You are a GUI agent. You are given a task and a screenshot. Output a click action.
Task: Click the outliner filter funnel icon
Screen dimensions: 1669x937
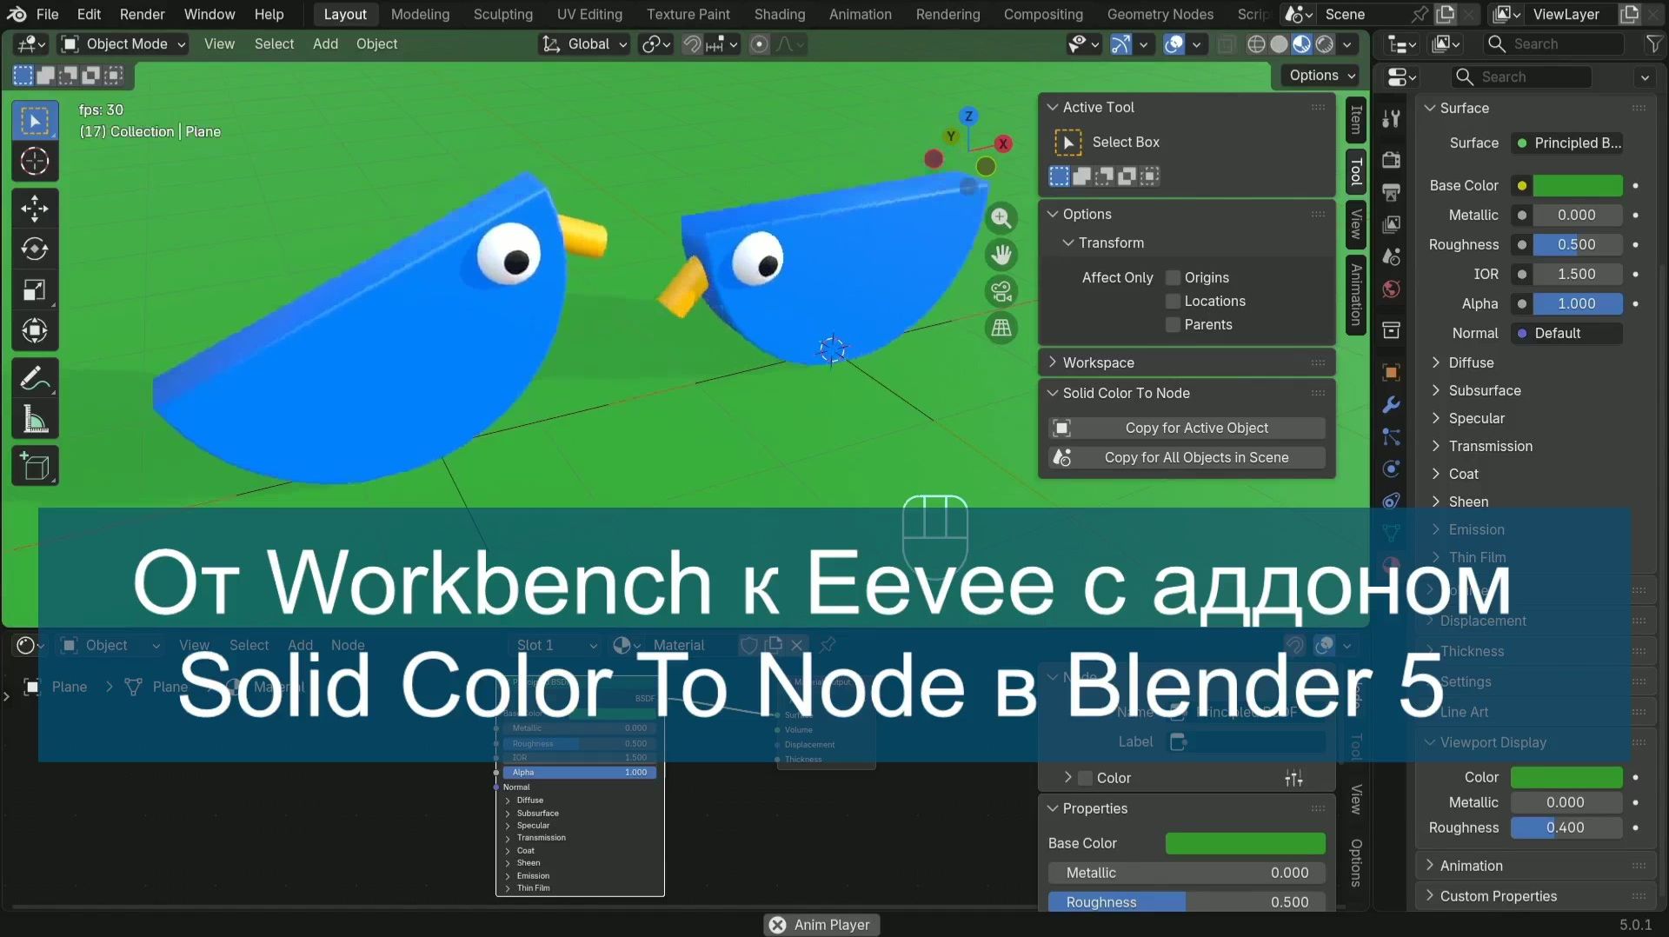point(1653,43)
